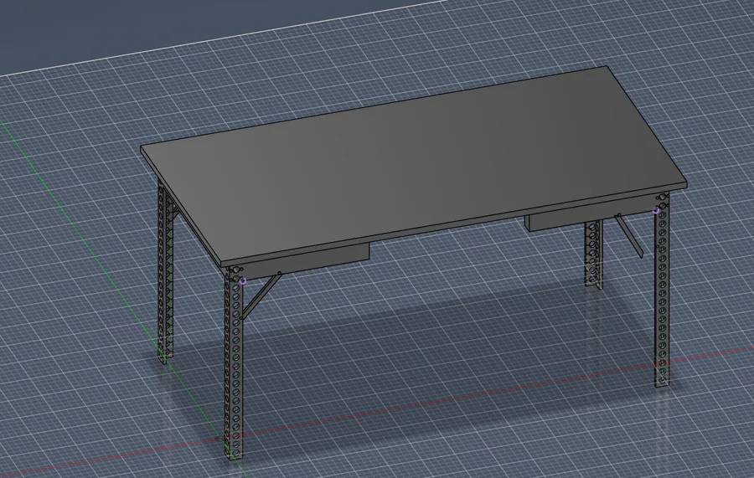
Task: Click the purple ring marker on the right corner leg
Action: (656, 210)
